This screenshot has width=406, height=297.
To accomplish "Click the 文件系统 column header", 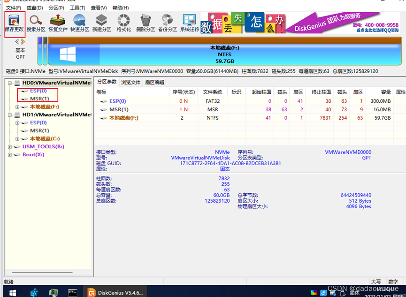I will click(213, 92).
